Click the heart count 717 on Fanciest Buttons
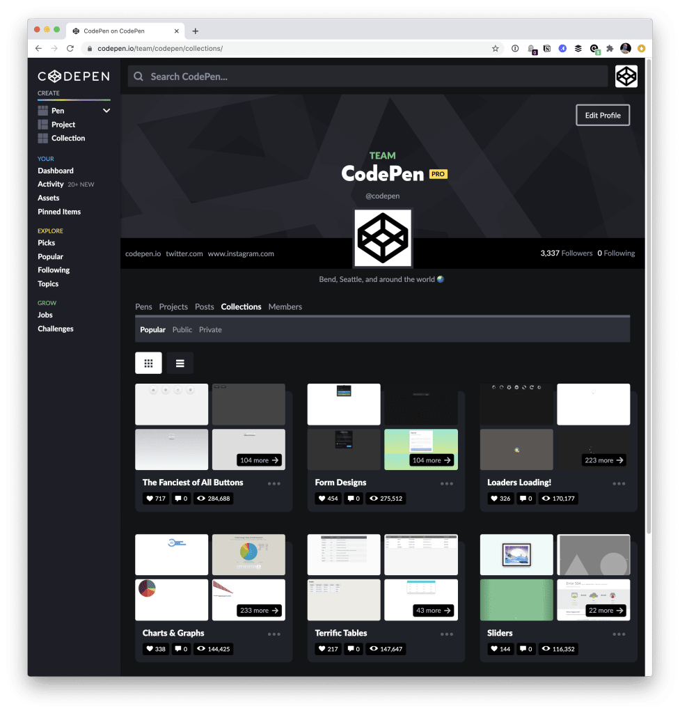This screenshot has height=713, width=680. (156, 499)
